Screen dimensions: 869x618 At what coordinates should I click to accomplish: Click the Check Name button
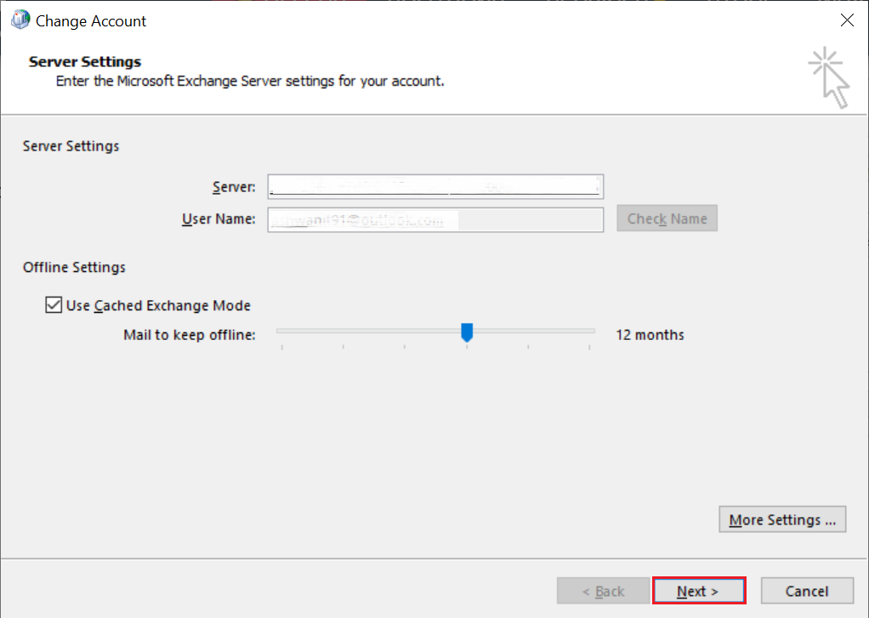667,218
